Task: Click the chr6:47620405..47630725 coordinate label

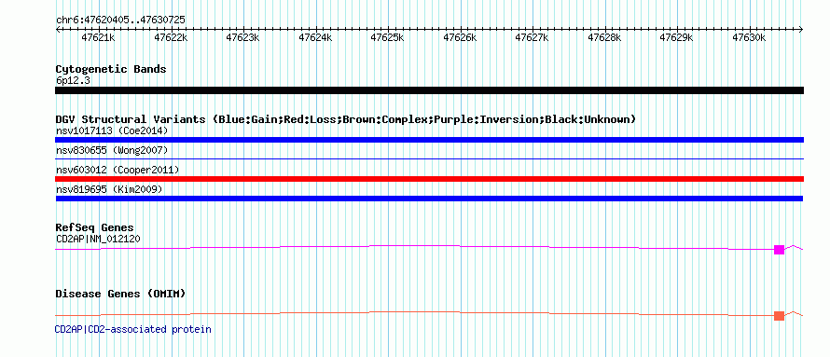Action: pyautogui.click(x=120, y=20)
